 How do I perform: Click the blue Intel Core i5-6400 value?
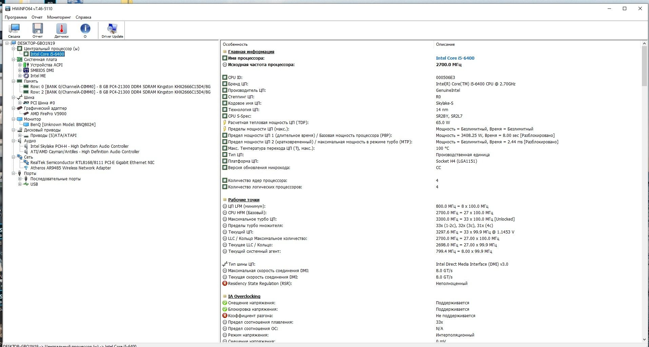(455, 58)
